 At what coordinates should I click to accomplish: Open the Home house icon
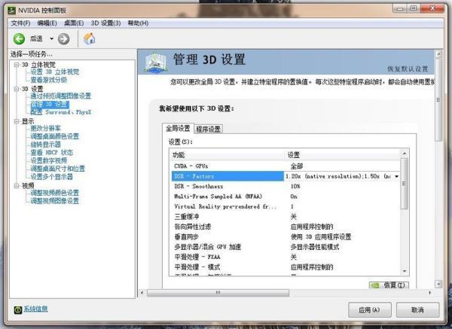[x=90, y=38]
